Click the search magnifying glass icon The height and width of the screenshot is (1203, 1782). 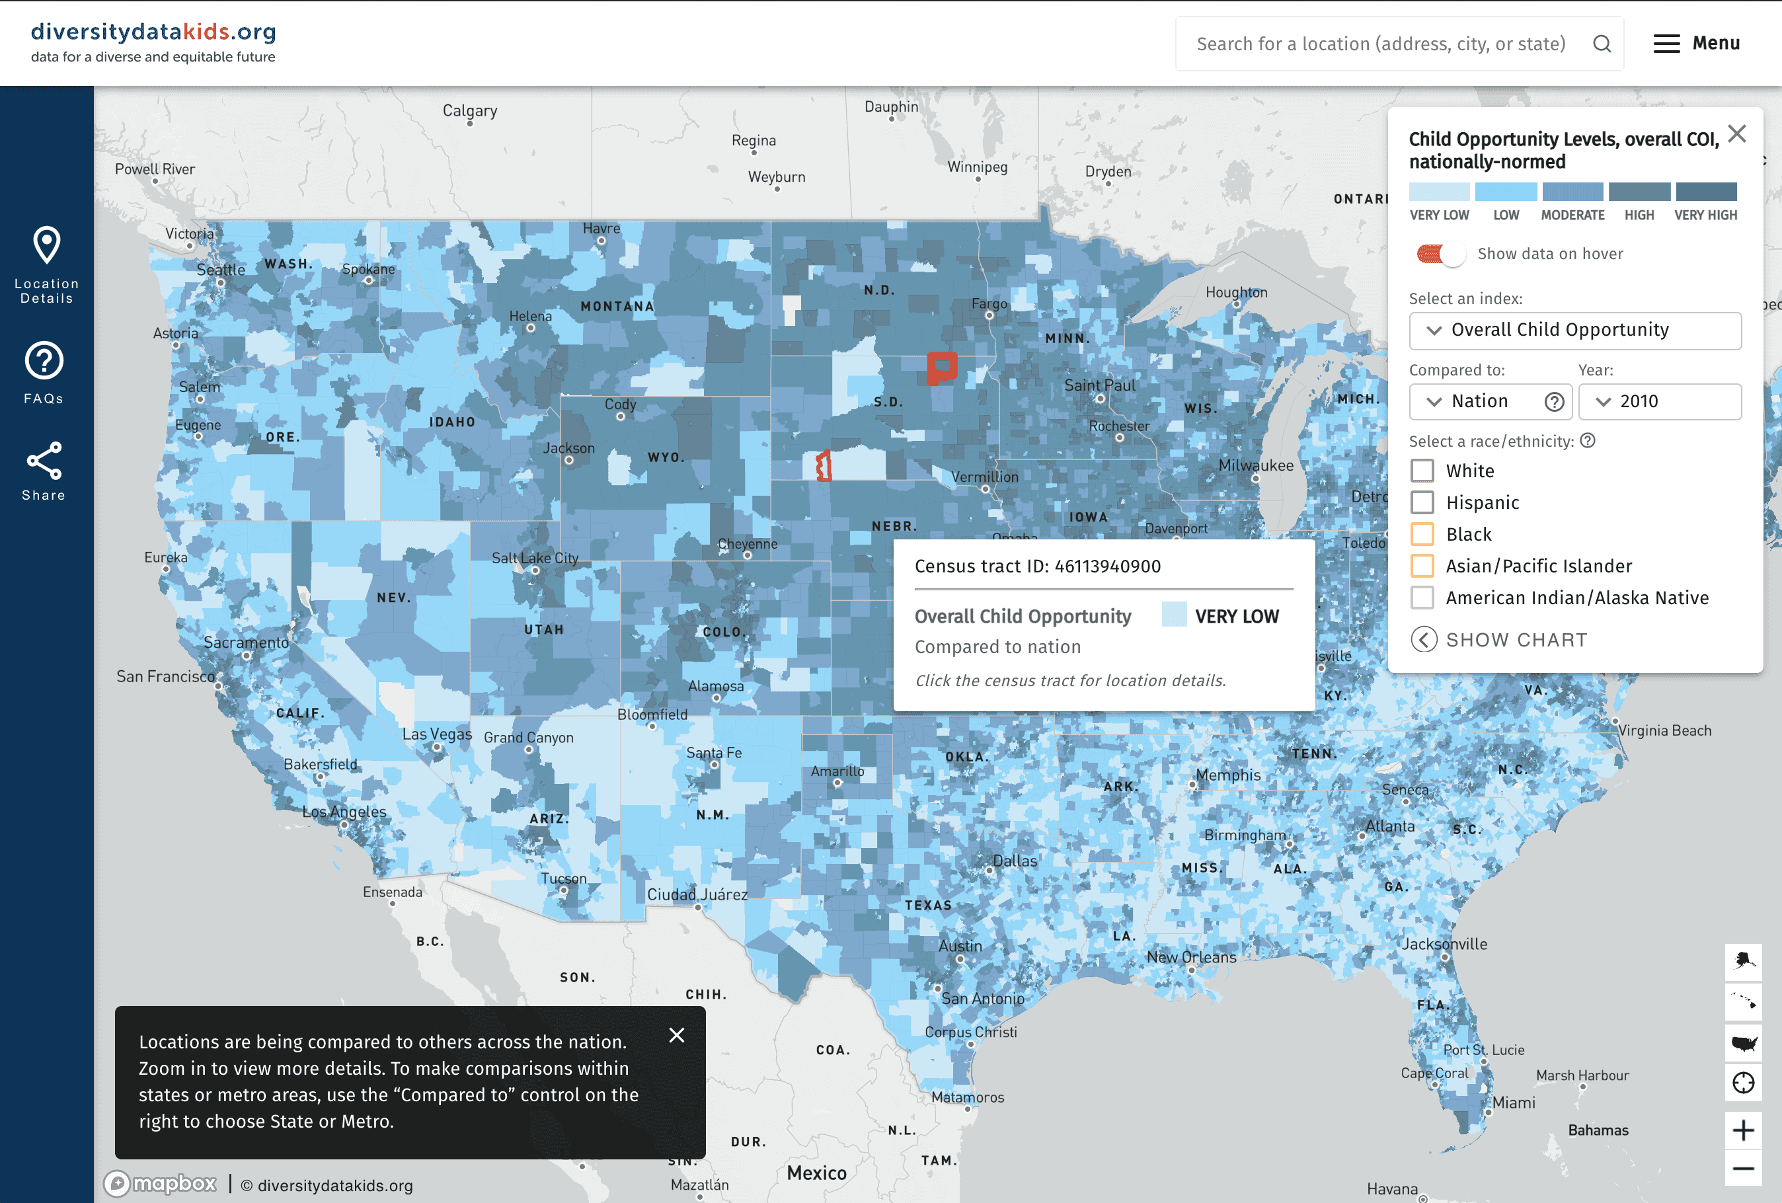click(x=1603, y=44)
